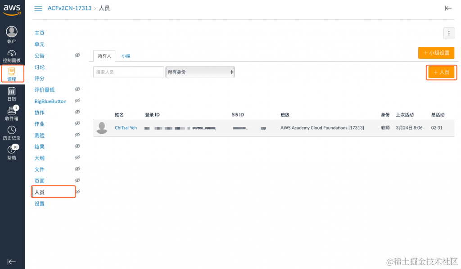The height and width of the screenshot is (269, 461).
Task: Open 评价量规 in course navigation
Action: click(45, 90)
